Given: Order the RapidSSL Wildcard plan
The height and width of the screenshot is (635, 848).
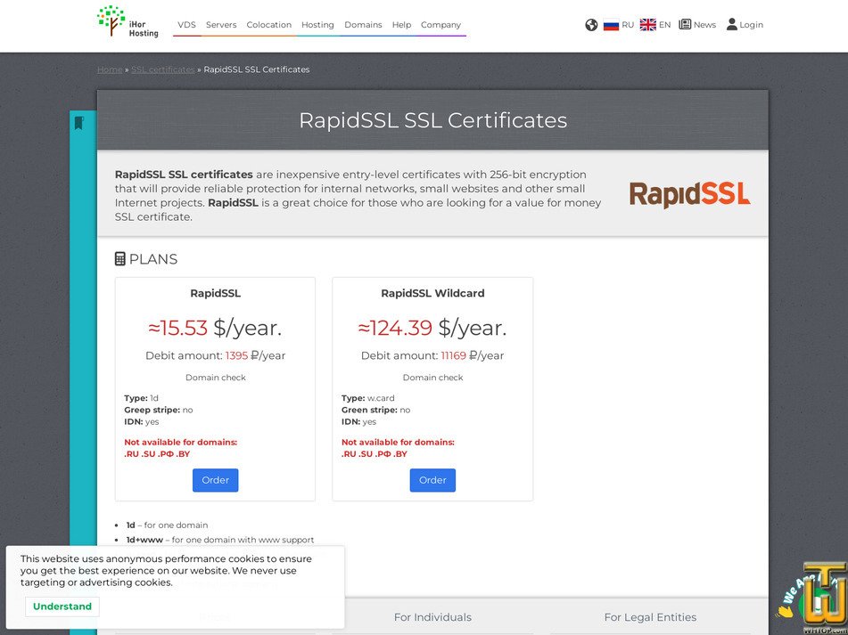Looking at the screenshot, I should point(432,480).
